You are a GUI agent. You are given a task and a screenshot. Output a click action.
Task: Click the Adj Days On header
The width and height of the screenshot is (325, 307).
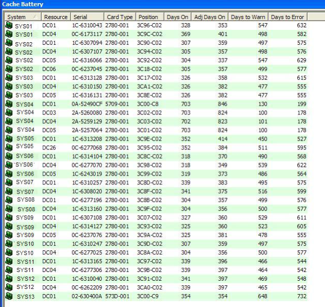pyautogui.click(x=211, y=17)
